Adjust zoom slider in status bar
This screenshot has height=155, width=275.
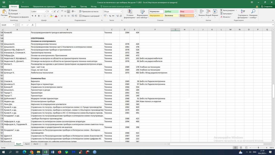coord(258,148)
